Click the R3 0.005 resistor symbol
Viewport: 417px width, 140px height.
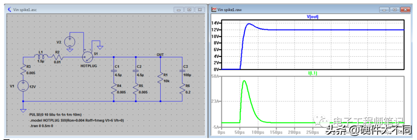click(x=23, y=69)
